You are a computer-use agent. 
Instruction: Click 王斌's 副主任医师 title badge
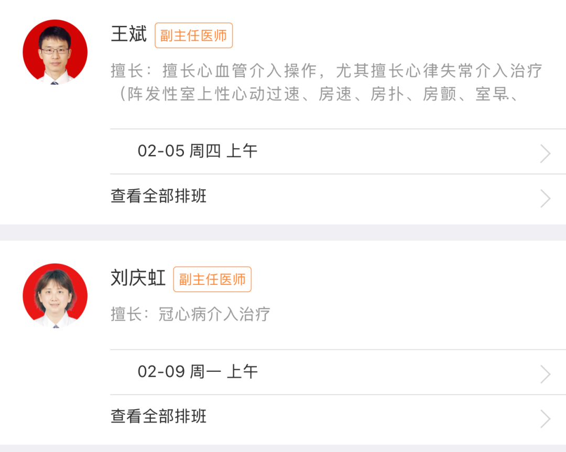click(193, 36)
